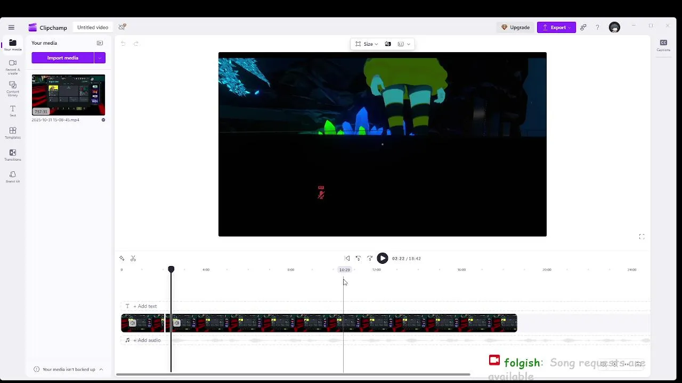682x383 pixels.
Task: Edit the Untitled video title field
Action: pyautogui.click(x=93, y=27)
